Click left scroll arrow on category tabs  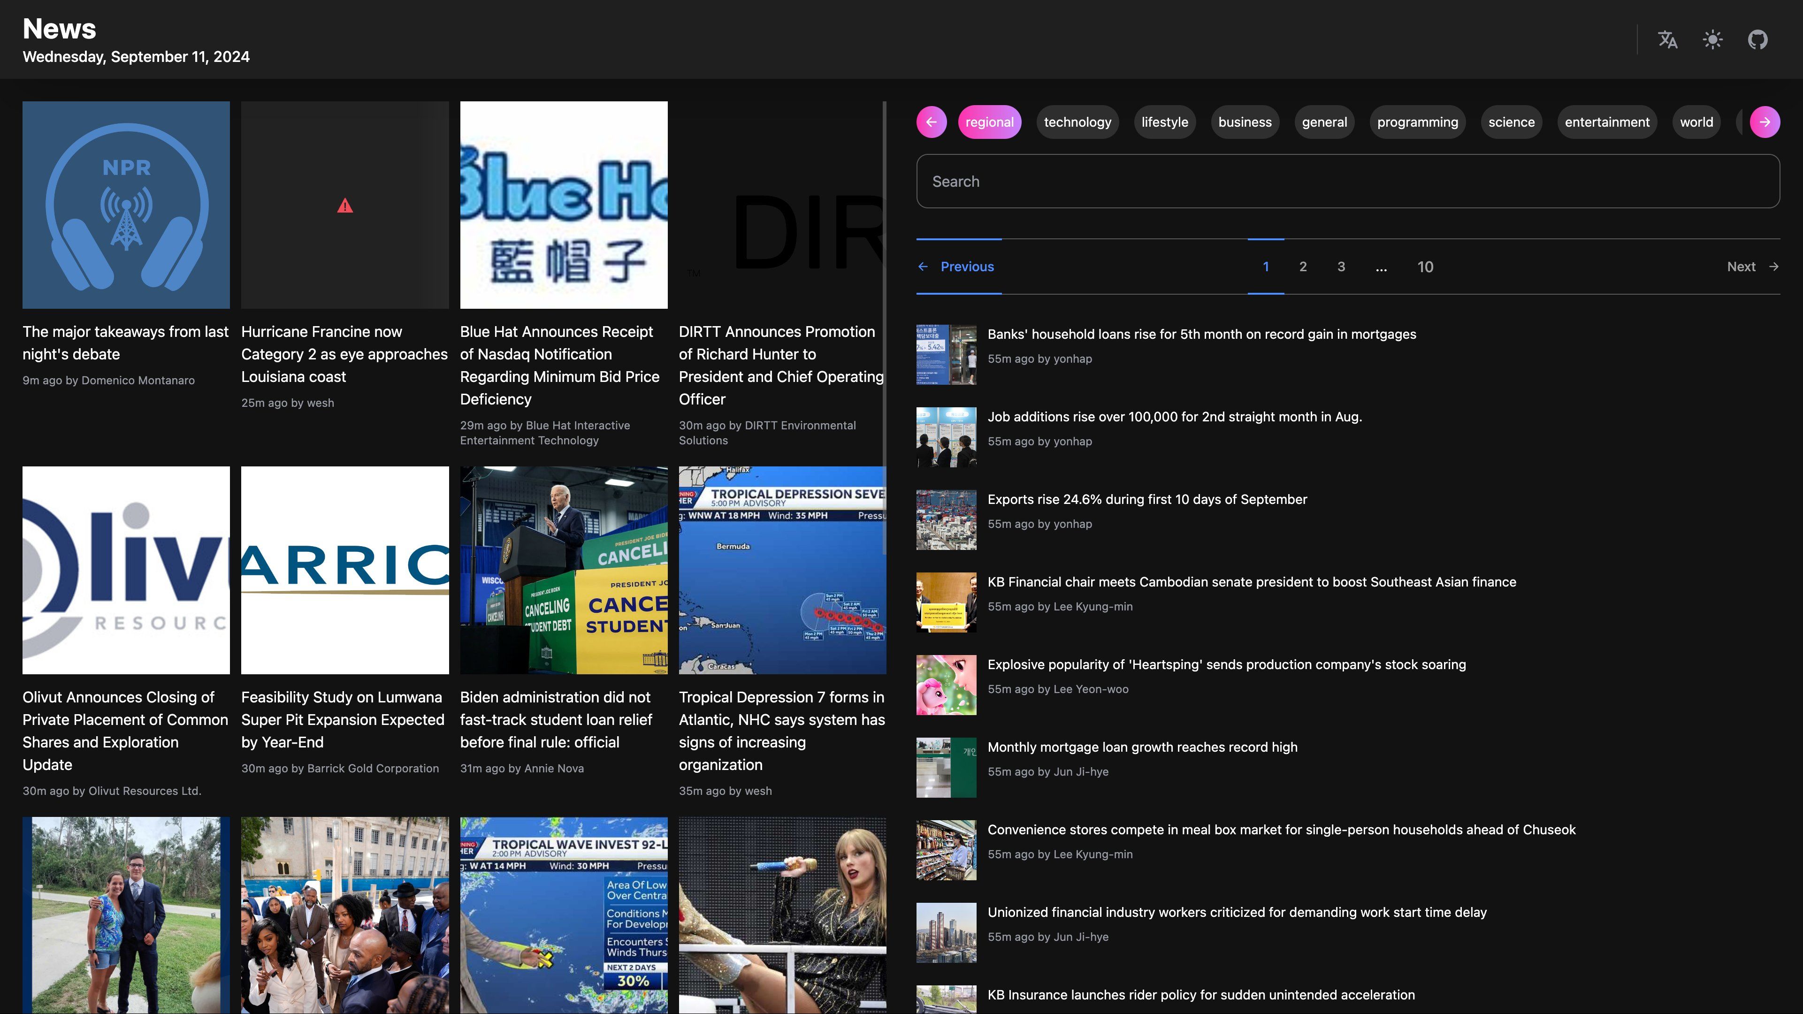(x=931, y=122)
